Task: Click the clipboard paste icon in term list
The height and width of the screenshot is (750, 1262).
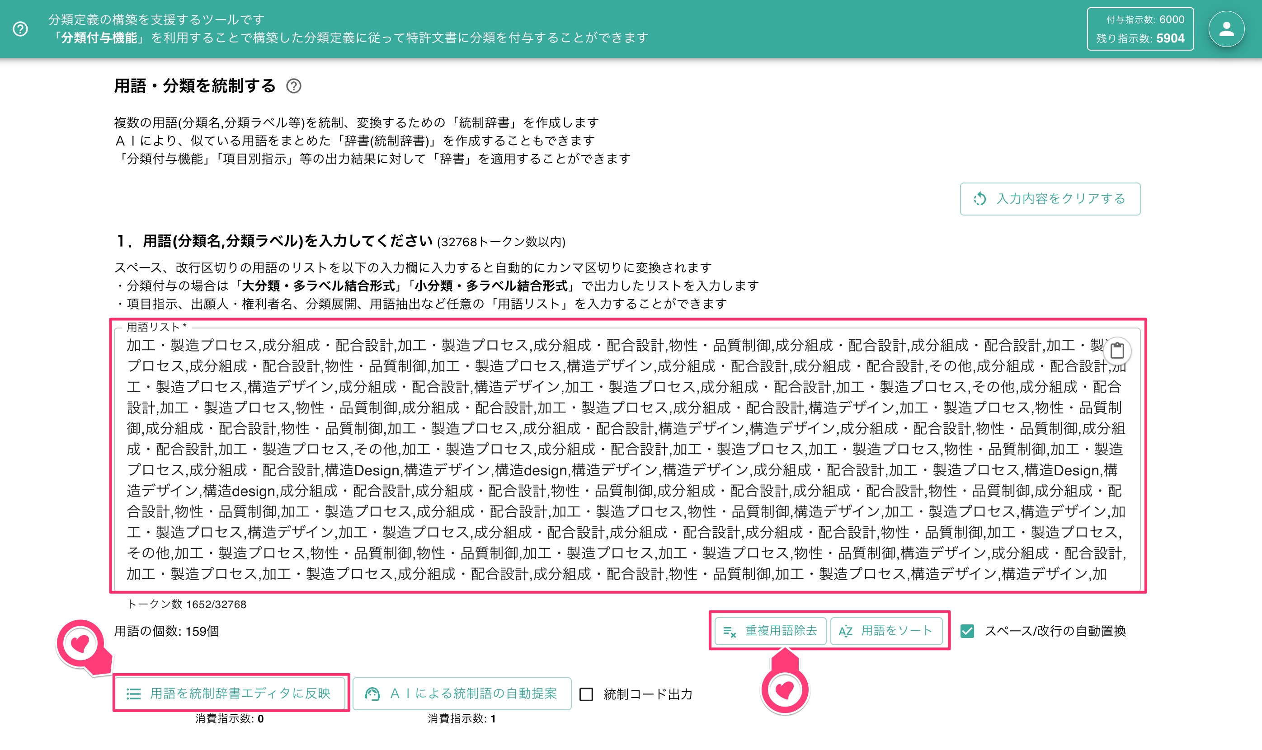Action: point(1117,350)
